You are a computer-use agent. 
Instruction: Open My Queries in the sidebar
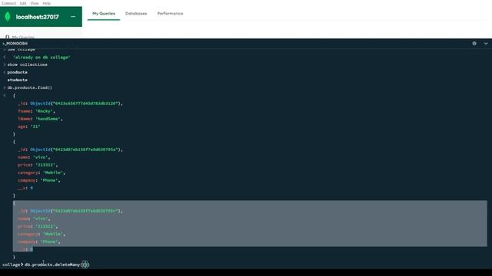(23, 38)
